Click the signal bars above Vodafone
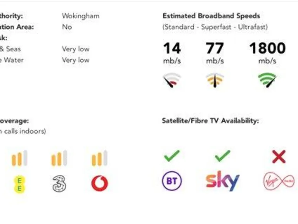 point(99,158)
